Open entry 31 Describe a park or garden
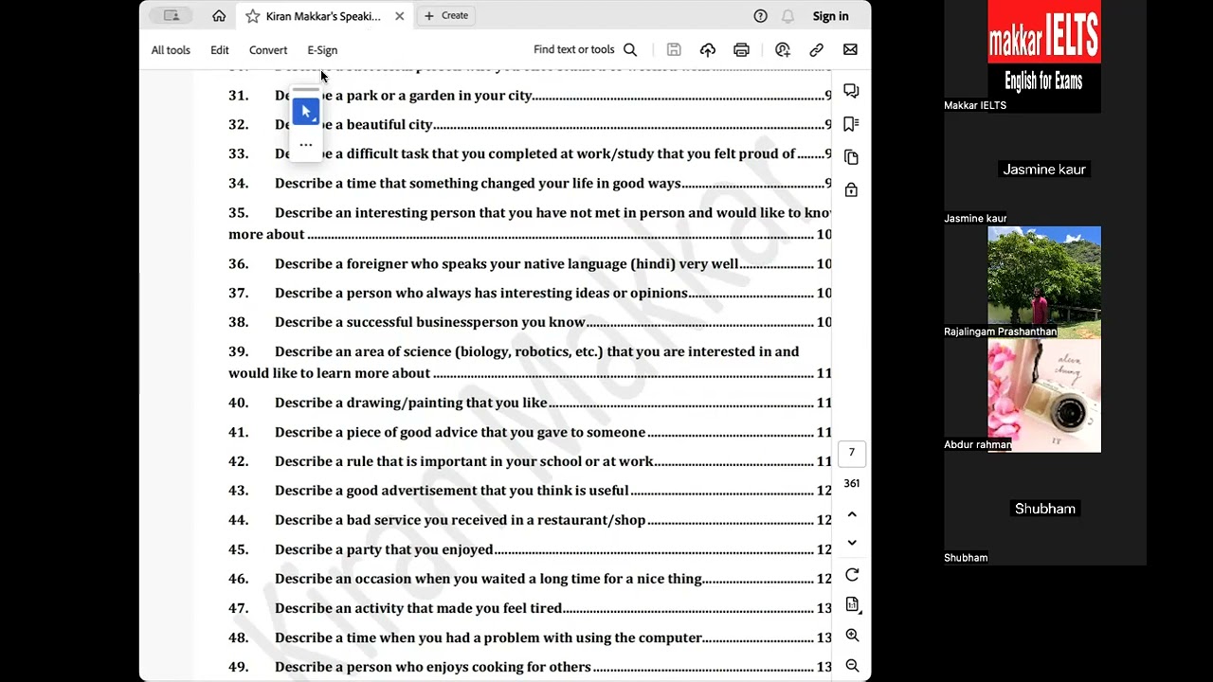1213x682 pixels. [530, 96]
